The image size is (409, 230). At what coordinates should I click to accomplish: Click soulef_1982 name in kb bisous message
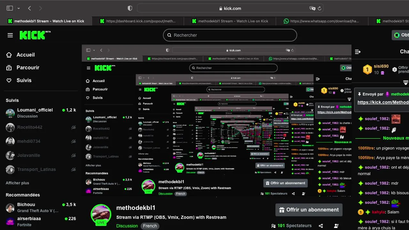[x=377, y=193]
